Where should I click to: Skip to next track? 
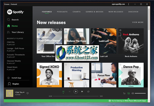click(x=82, y=91)
